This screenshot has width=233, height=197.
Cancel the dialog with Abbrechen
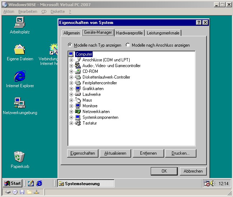click(193, 171)
